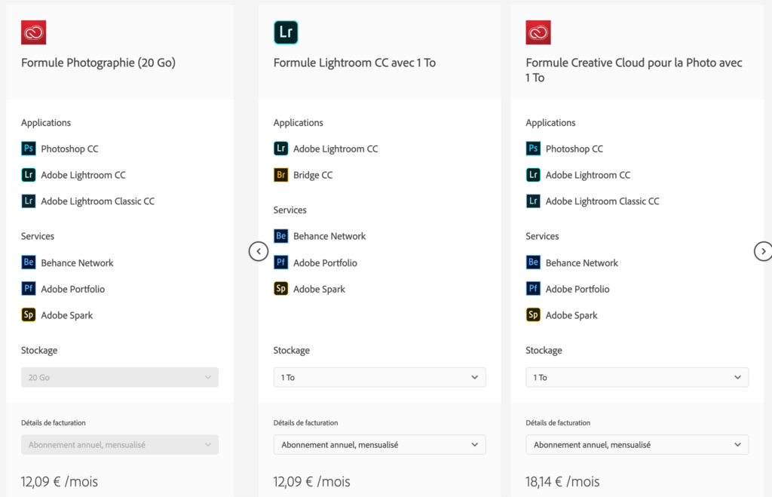Screen dimensions: 772x497
Task: Click Behance Network label in Creative Cloud Photo card
Action: tap(581, 263)
